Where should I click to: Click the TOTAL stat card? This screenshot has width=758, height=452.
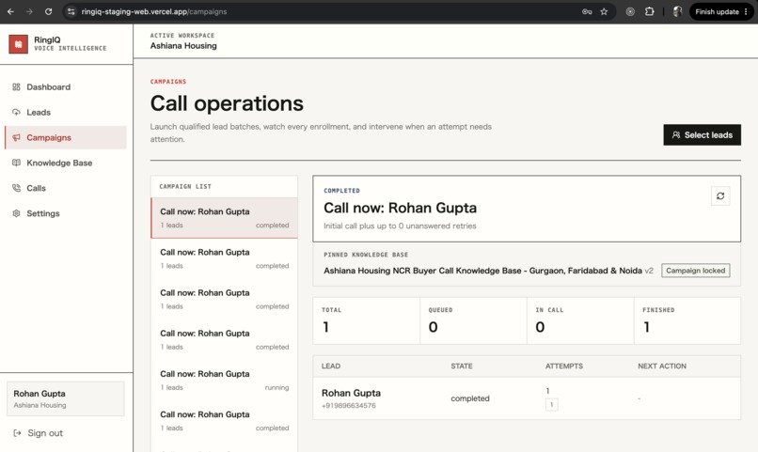[x=367, y=320]
